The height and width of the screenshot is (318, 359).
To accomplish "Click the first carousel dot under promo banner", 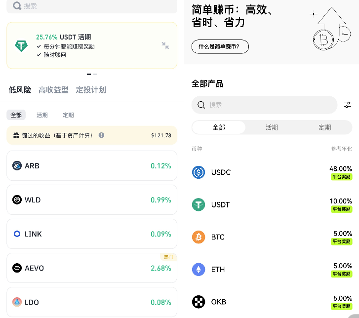I will pos(89,74).
